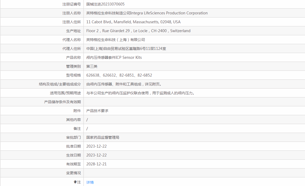This screenshot has width=305, height=186.
Task: Select the attachment value 产品技术要求
Action: tap(97, 111)
